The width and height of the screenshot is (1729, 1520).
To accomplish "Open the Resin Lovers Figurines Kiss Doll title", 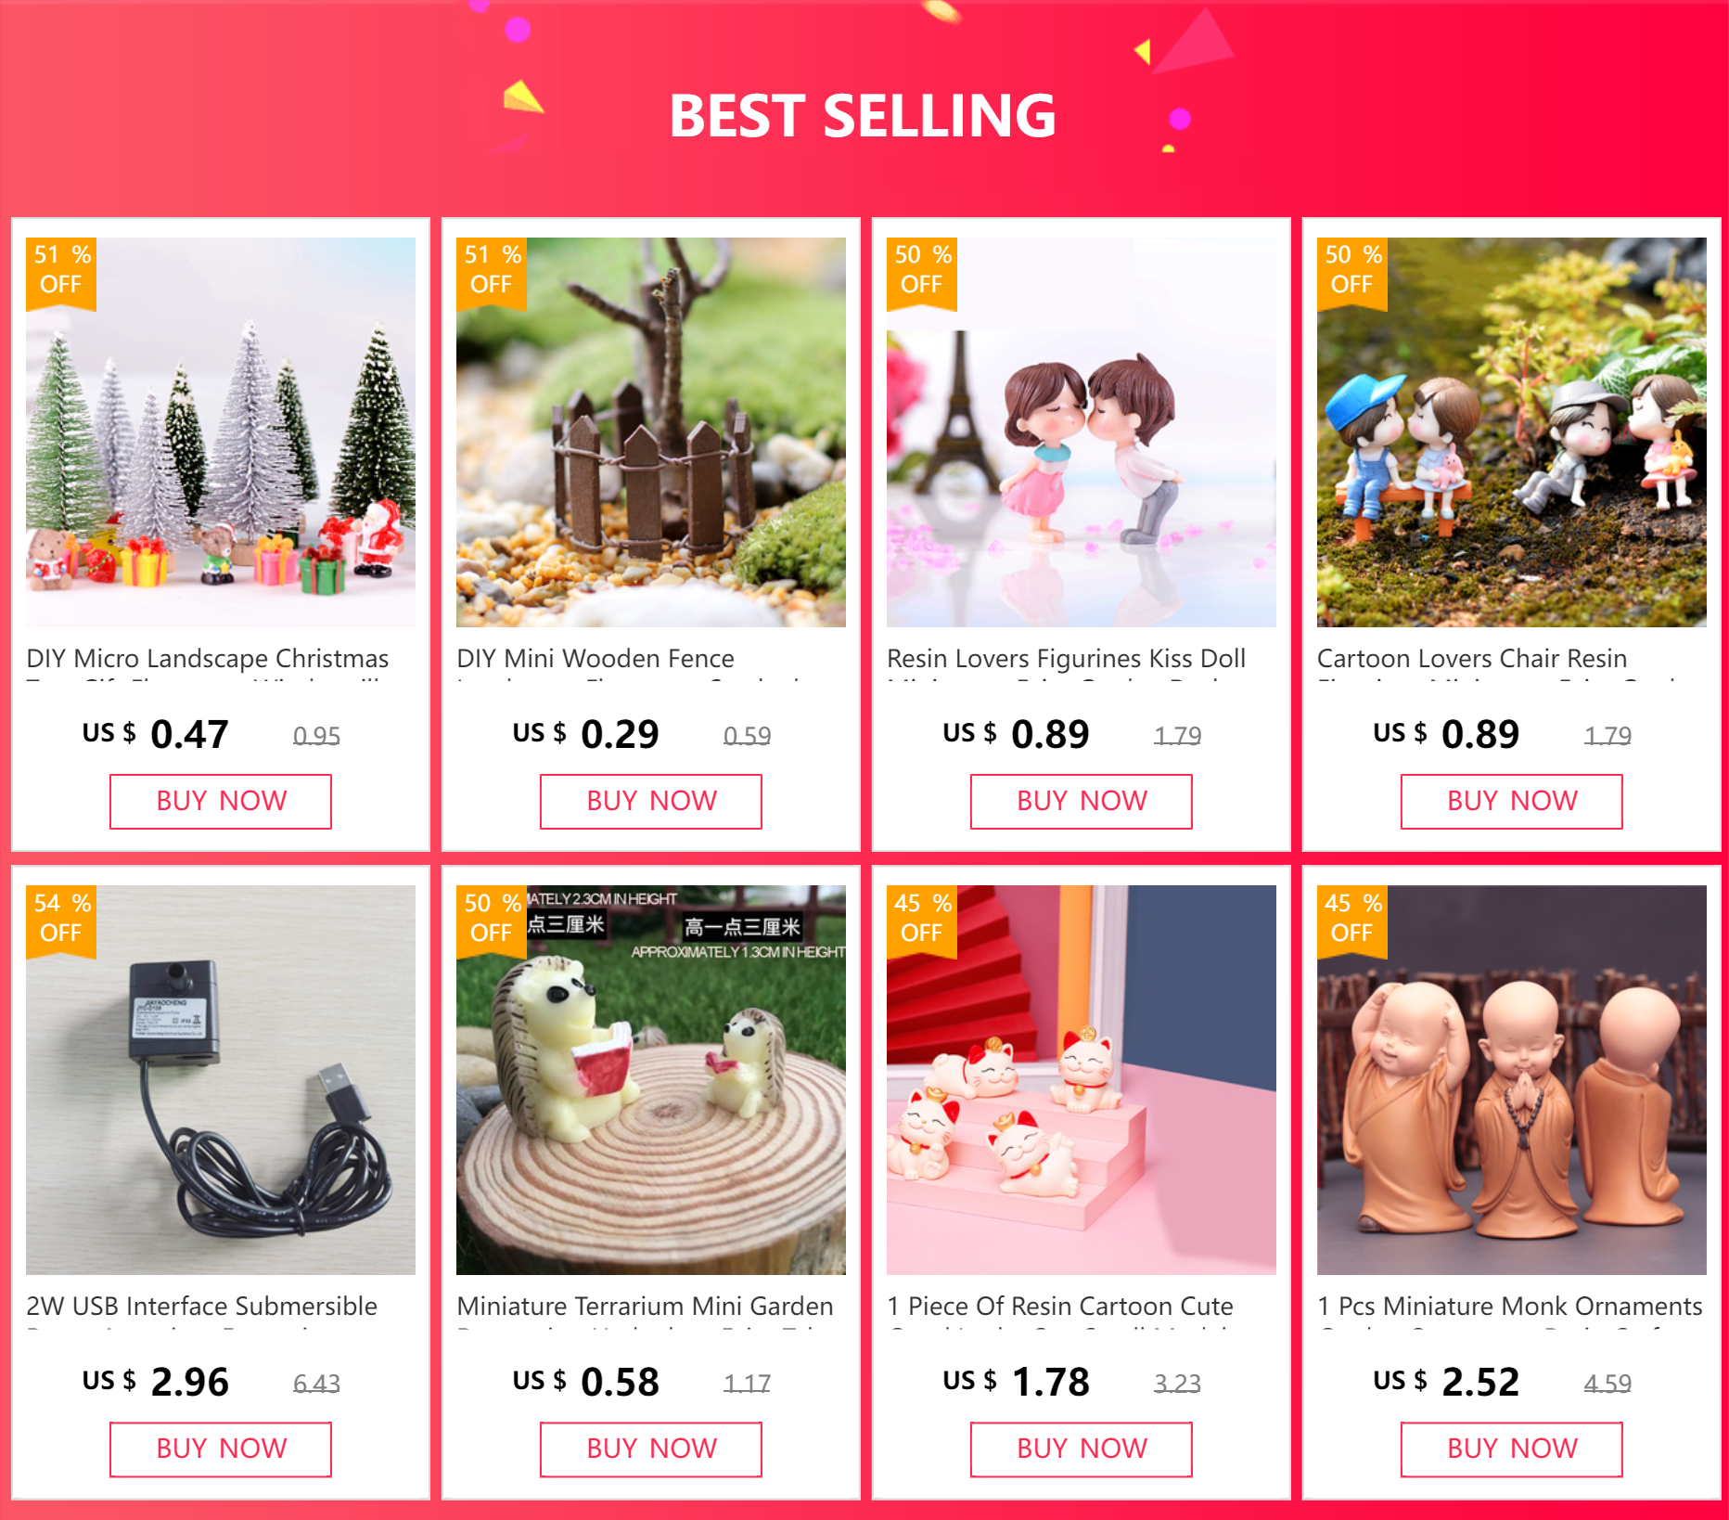I will click(x=1067, y=659).
